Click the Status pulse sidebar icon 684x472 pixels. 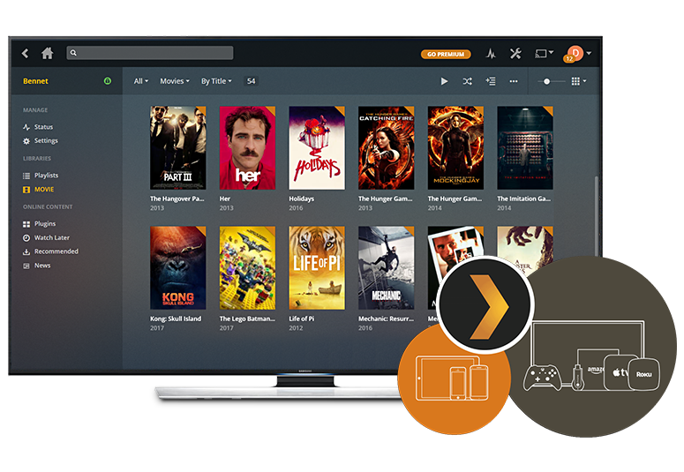26,127
